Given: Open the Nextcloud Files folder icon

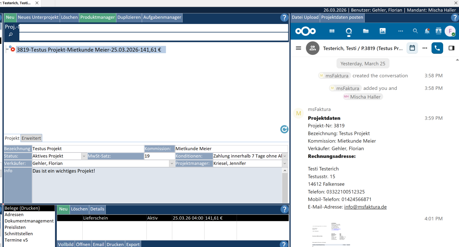Looking at the screenshot, I should click(366, 31).
